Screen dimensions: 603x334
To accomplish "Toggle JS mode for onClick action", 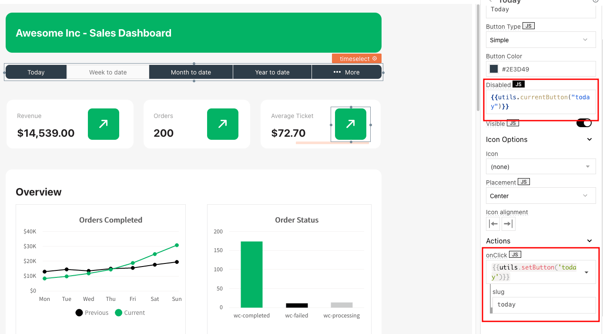I will point(515,255).
